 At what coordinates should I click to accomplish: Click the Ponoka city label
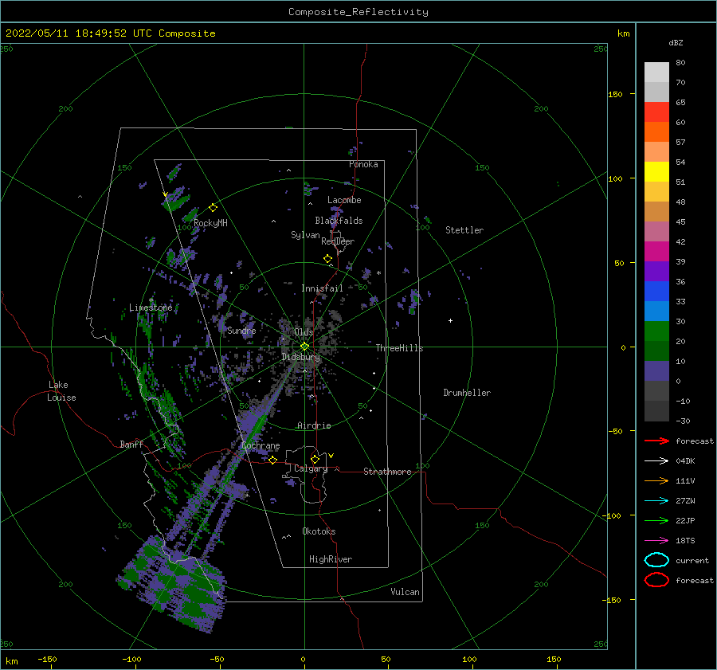[x=363, y=164]
